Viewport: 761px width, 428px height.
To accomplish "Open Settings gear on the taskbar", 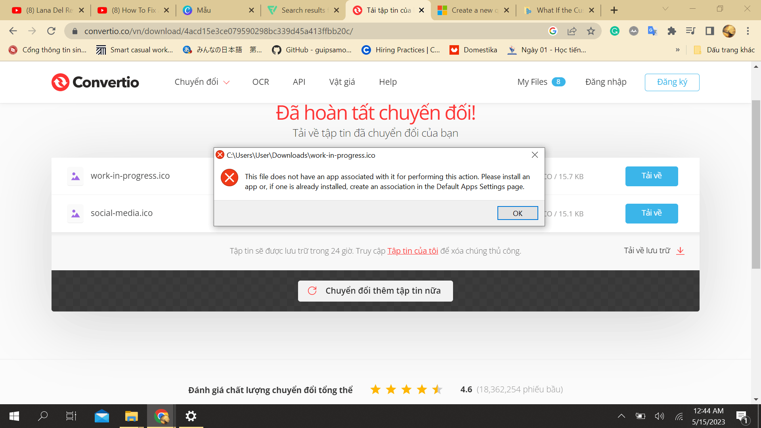I will pyautogui.click(x=191, y=416).
